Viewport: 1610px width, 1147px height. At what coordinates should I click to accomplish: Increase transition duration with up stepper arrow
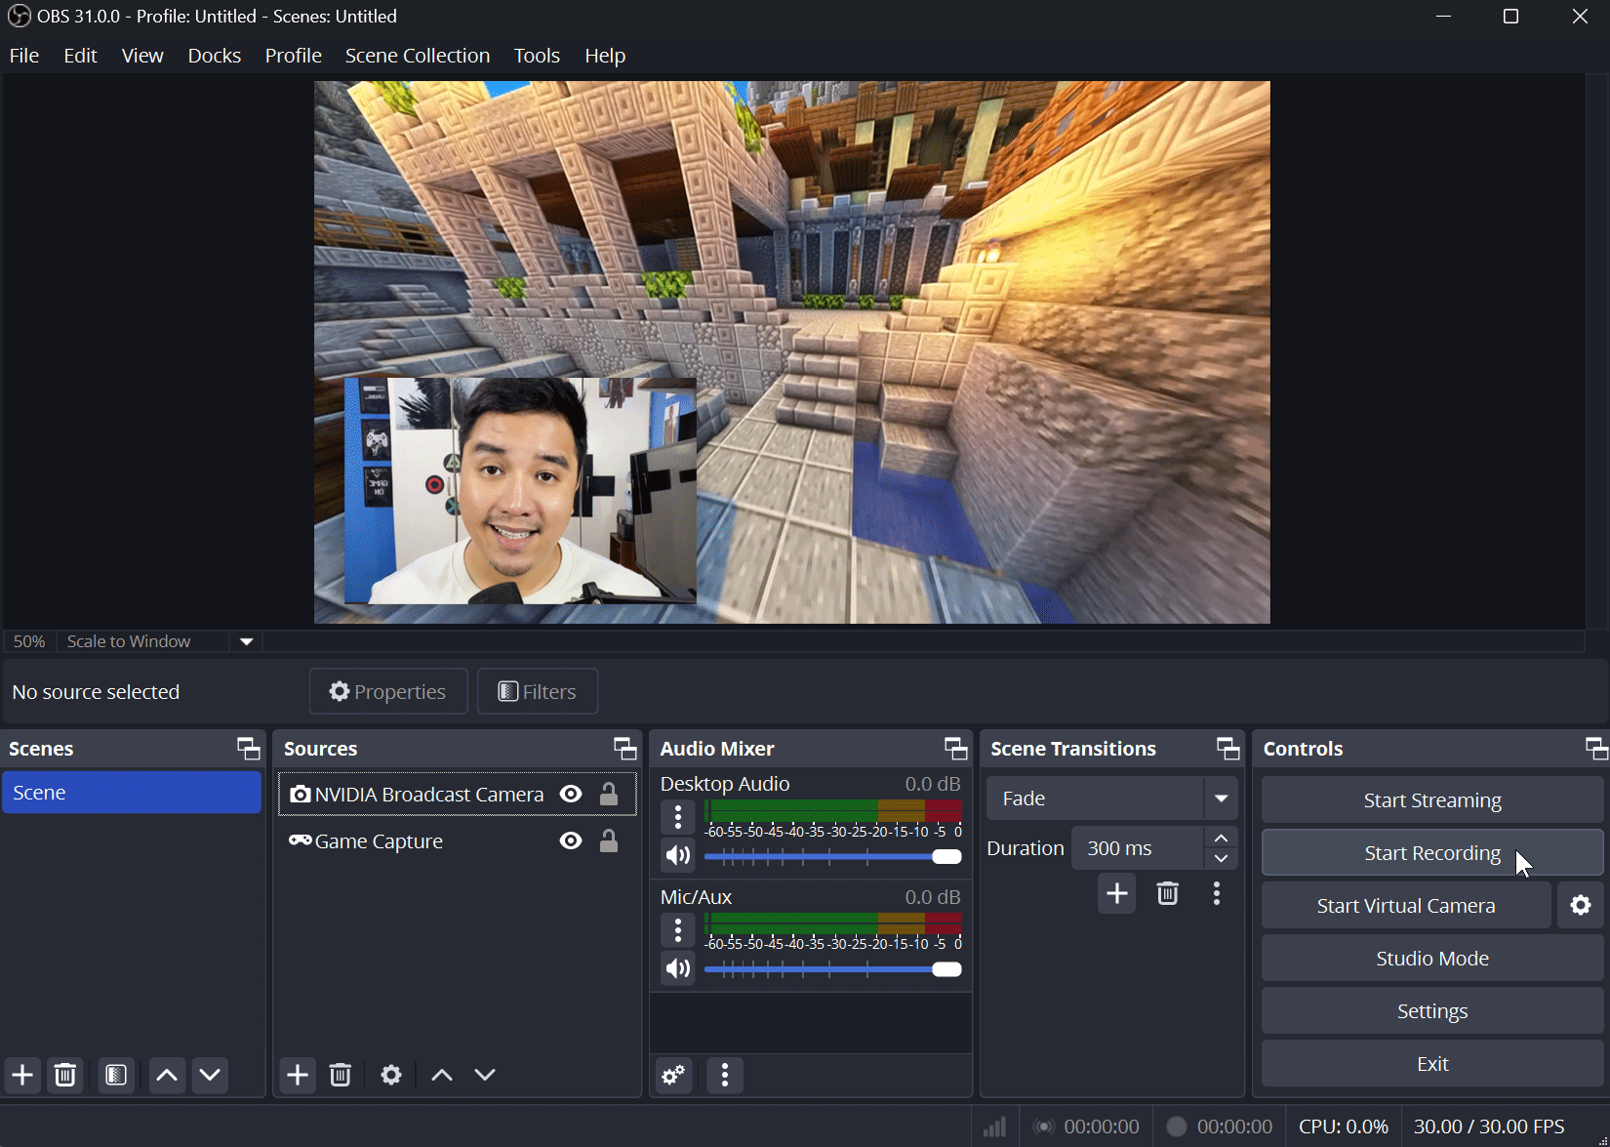[x=1221, y=837]
